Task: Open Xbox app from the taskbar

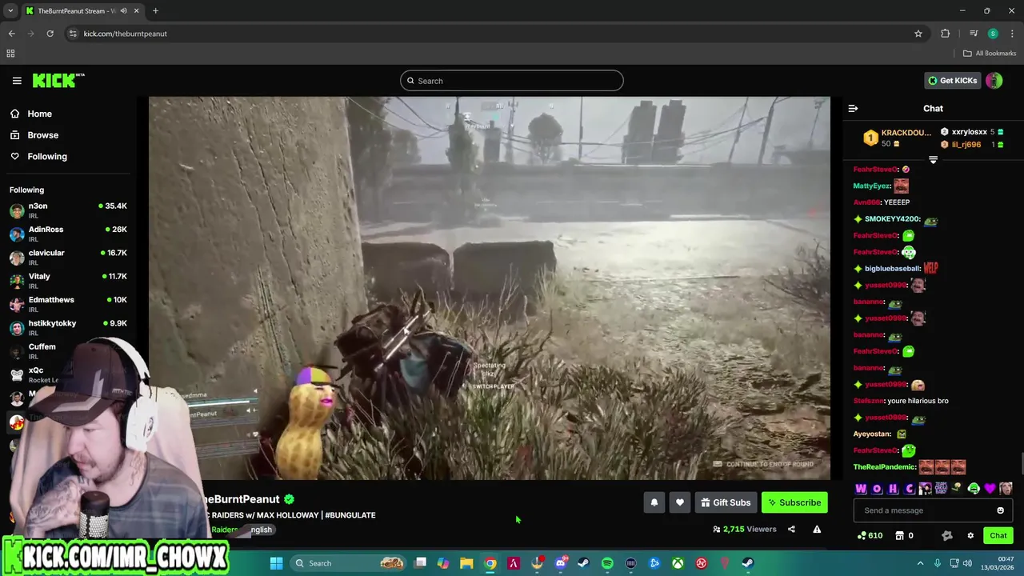Action: [678, 563]
